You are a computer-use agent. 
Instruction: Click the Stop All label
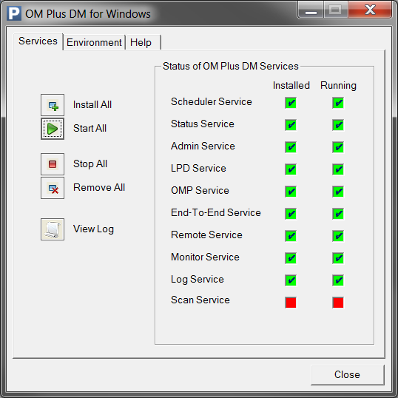click(x=90, y=164)
